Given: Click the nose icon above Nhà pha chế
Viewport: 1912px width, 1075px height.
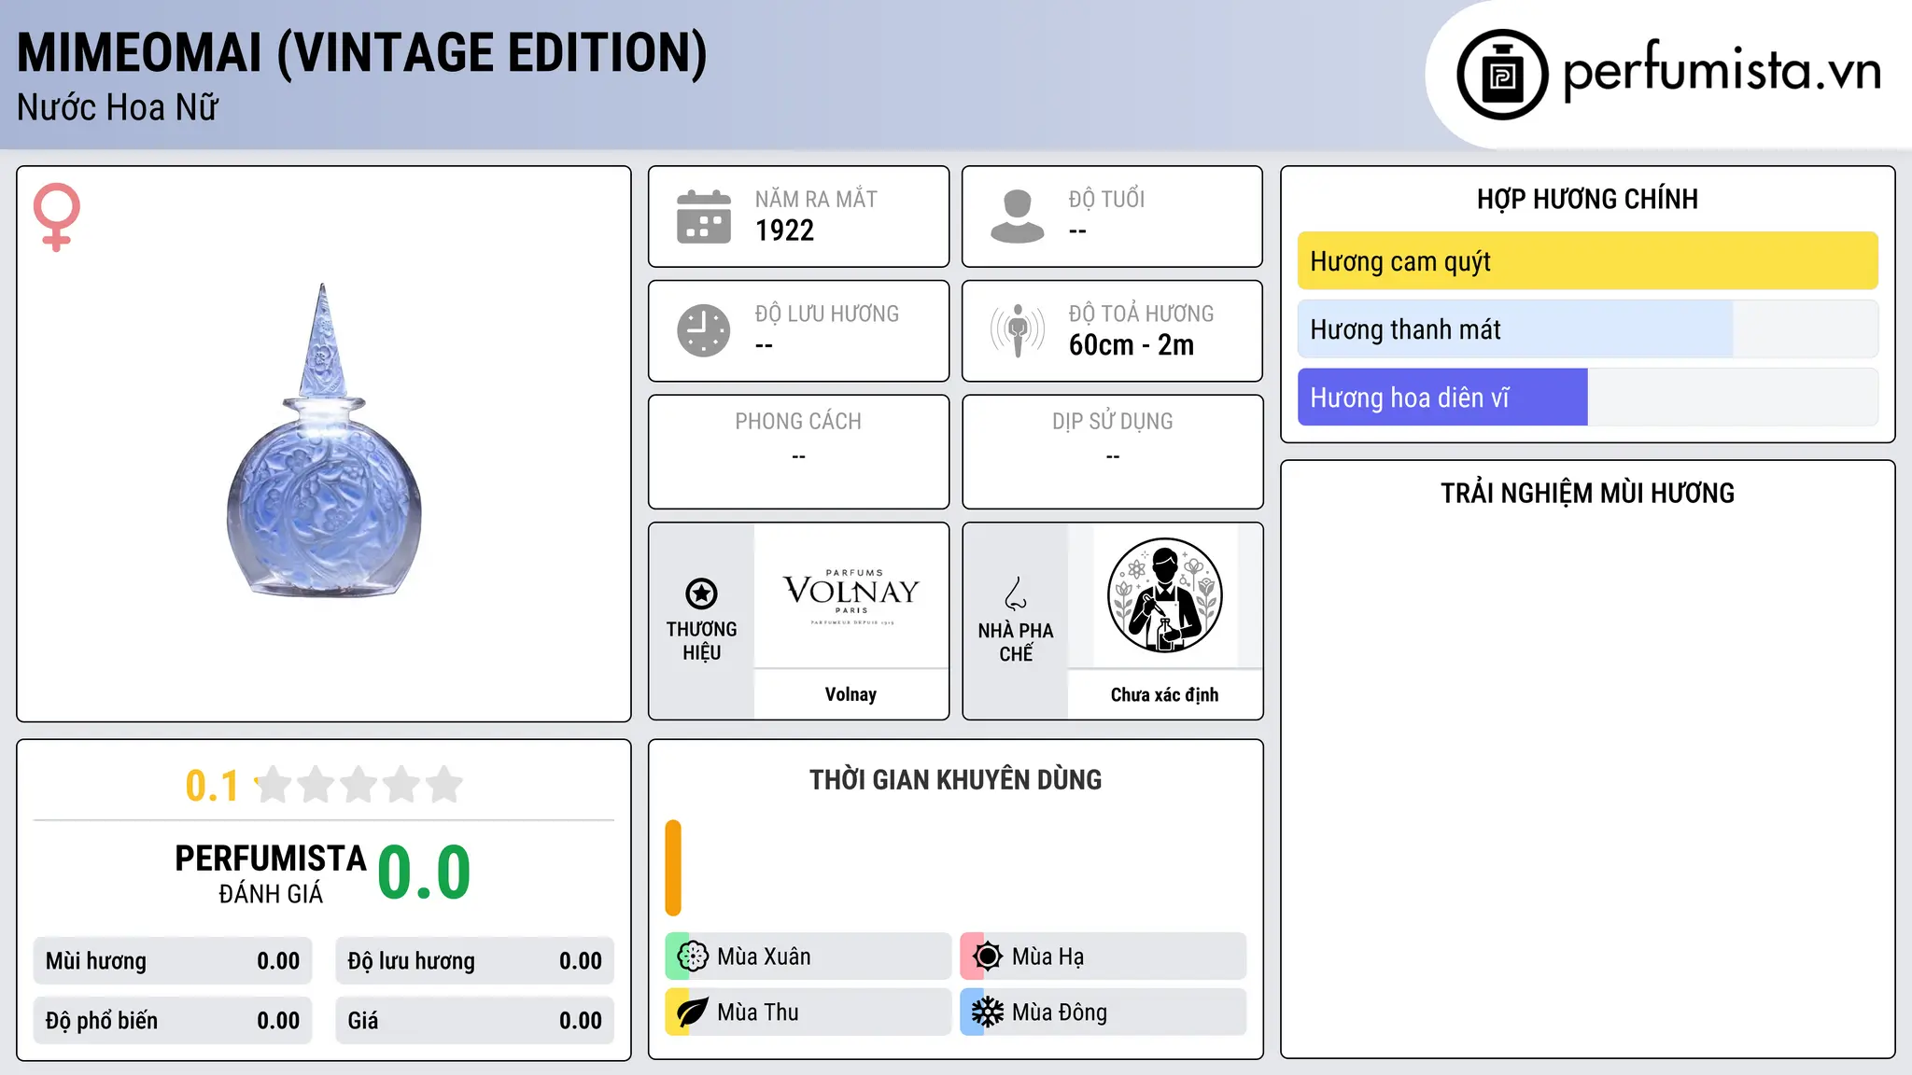Looking at the screenshot, I should pos(1016,593).
